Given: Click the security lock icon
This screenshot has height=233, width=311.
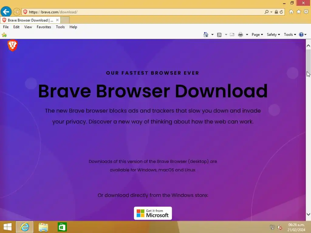Looking at the screenshot, I should coord(276,12).
